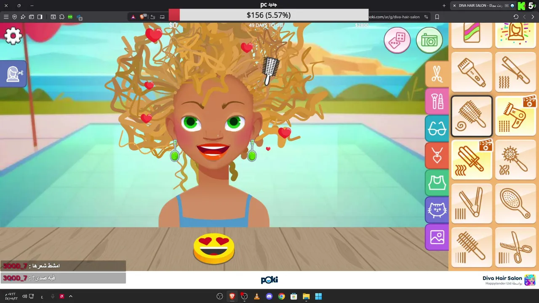Select the curling iron tool
This screenshot has height=303, width=539.
point(515,72)
